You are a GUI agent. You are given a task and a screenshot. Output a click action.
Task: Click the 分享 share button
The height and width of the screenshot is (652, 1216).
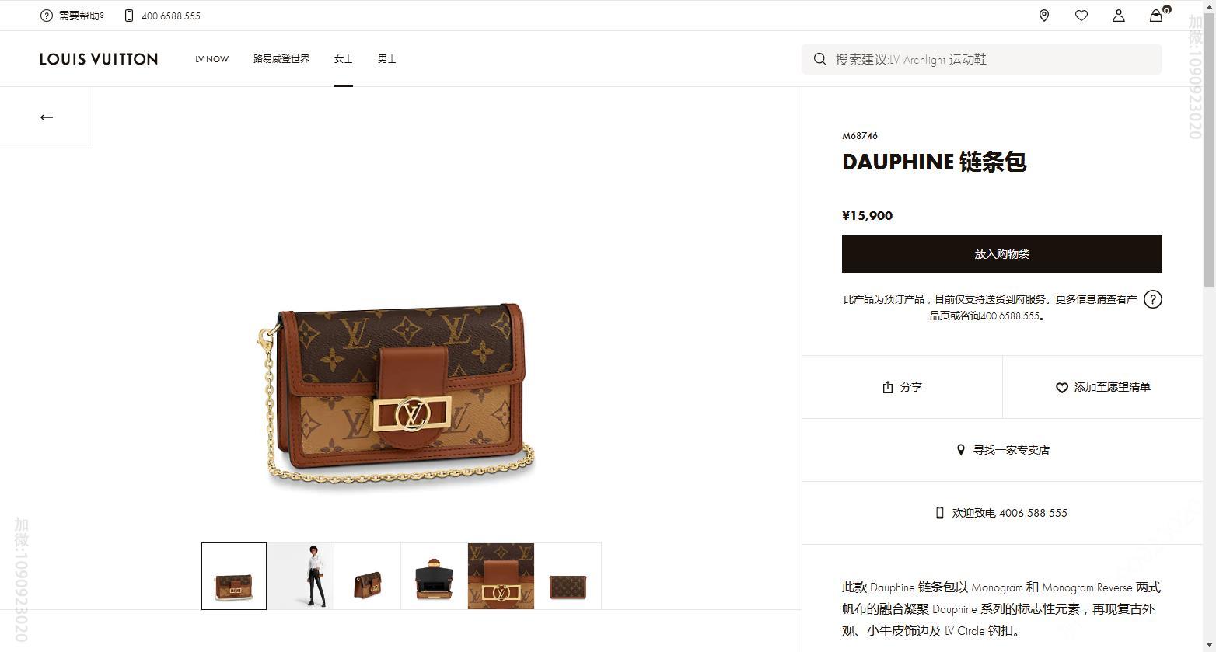tap(902, 387)
